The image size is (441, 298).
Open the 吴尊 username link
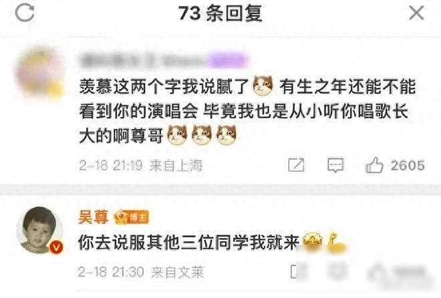point(93,217)
